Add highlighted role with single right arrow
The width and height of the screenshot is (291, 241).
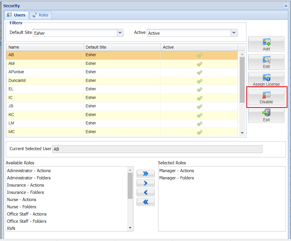click(145, 183)
